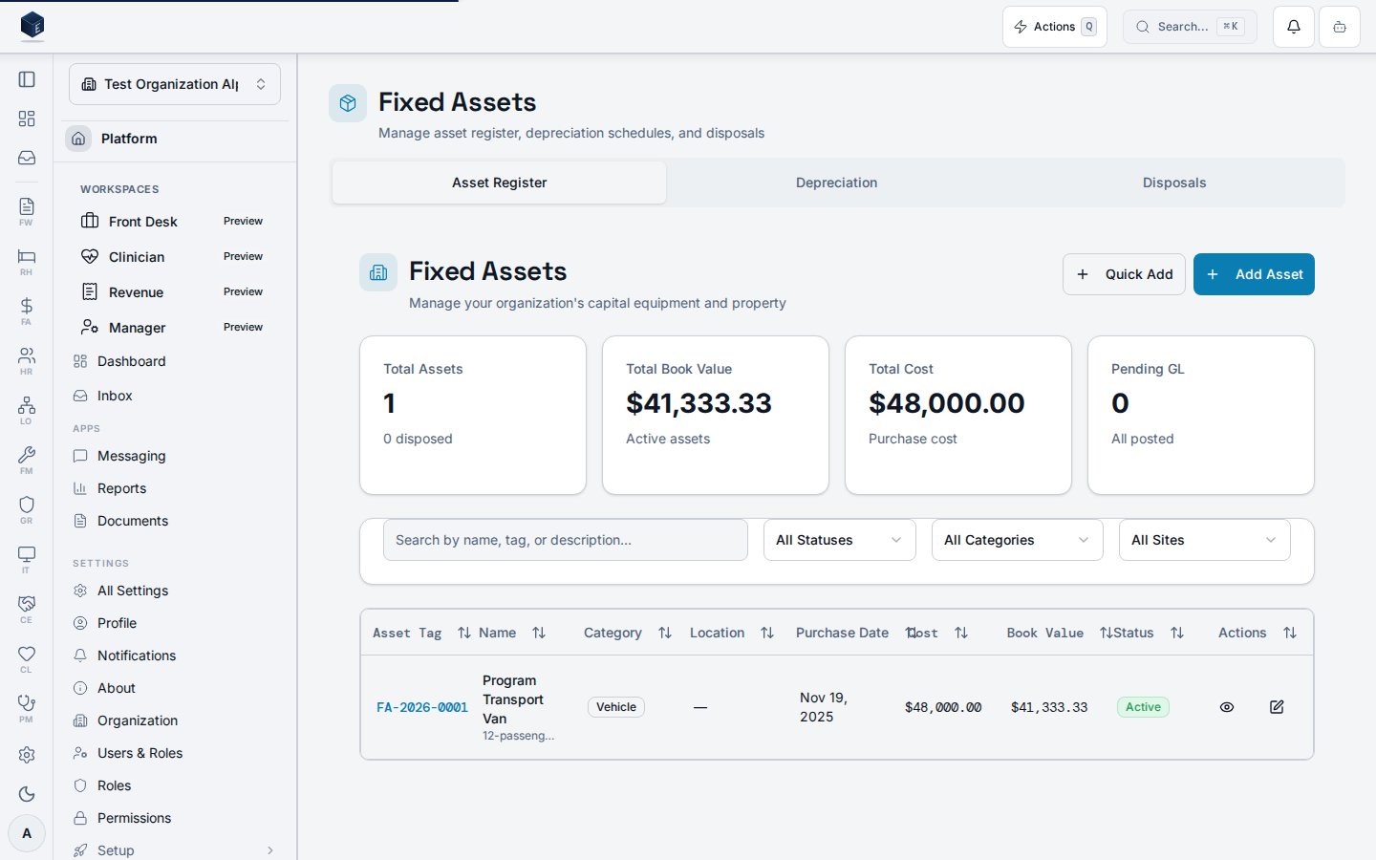Image resolution: width=1376 pixels, height=860 pixels.
Task: Open Messaging app
Action: point(175,456)
